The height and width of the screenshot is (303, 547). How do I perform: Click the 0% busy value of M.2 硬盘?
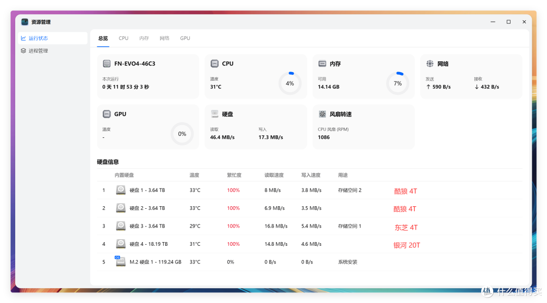pyautogui.click(x=230, y=262)
